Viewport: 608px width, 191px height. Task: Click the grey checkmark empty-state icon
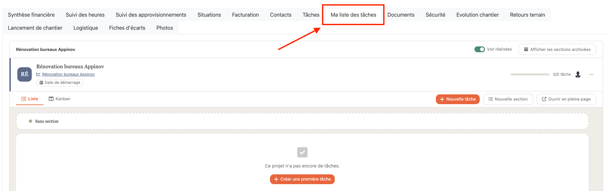(302, 152)
